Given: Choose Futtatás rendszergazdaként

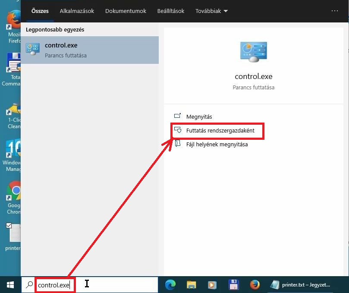Looking at the screenshot, I should coord(220,130).
